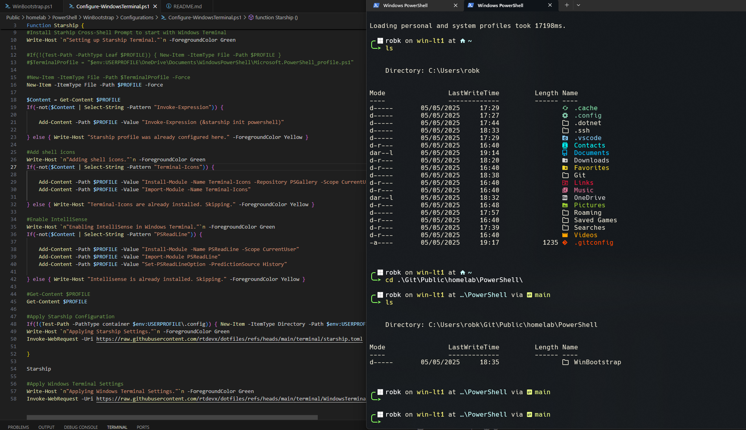The height and width of the screenshot is (430, 746).
Task: Show the OUTPUT panel tab
Action: pyautogui.click(x=46, y=427)
